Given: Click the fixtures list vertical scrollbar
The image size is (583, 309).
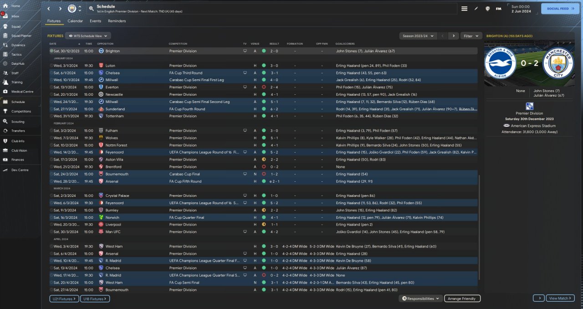Looking at the screenshot, I should pyautogui.click(x=479, y=228).
